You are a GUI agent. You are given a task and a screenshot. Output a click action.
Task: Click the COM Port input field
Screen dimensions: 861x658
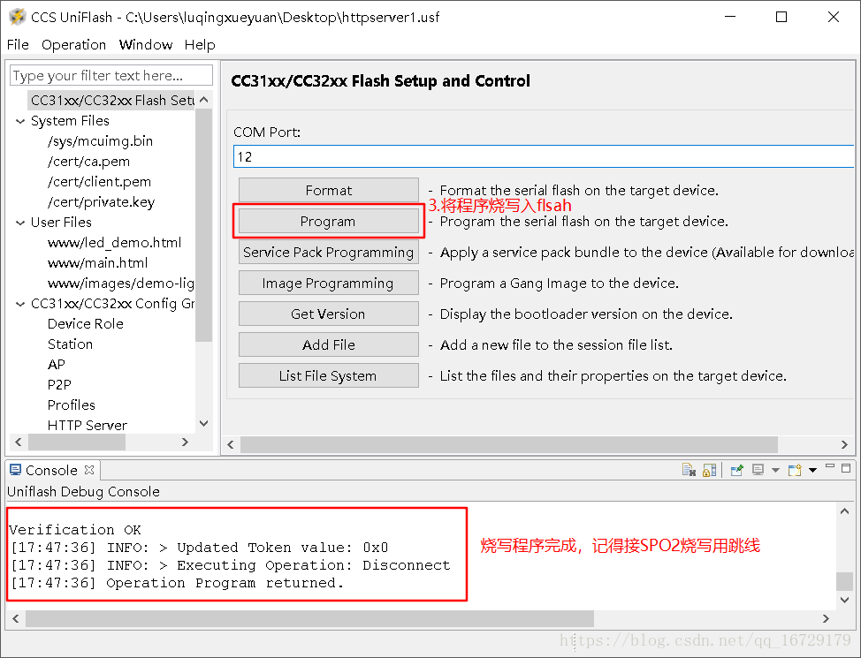[544, 157]
